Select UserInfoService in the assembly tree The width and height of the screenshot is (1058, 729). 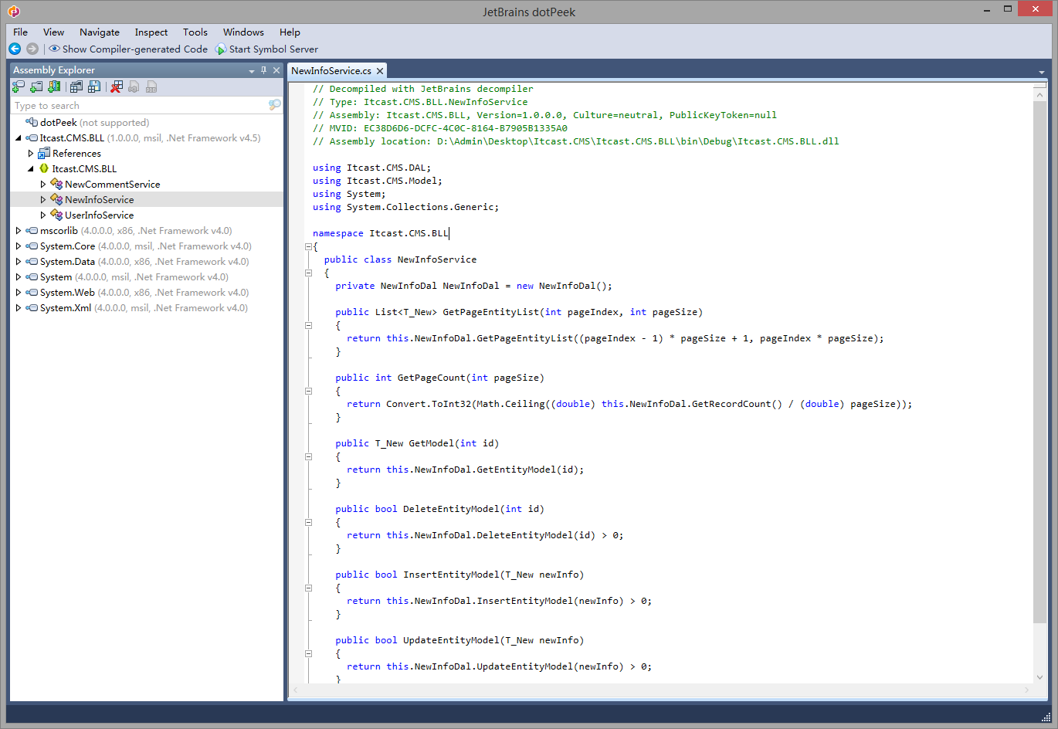coord(99,215)
